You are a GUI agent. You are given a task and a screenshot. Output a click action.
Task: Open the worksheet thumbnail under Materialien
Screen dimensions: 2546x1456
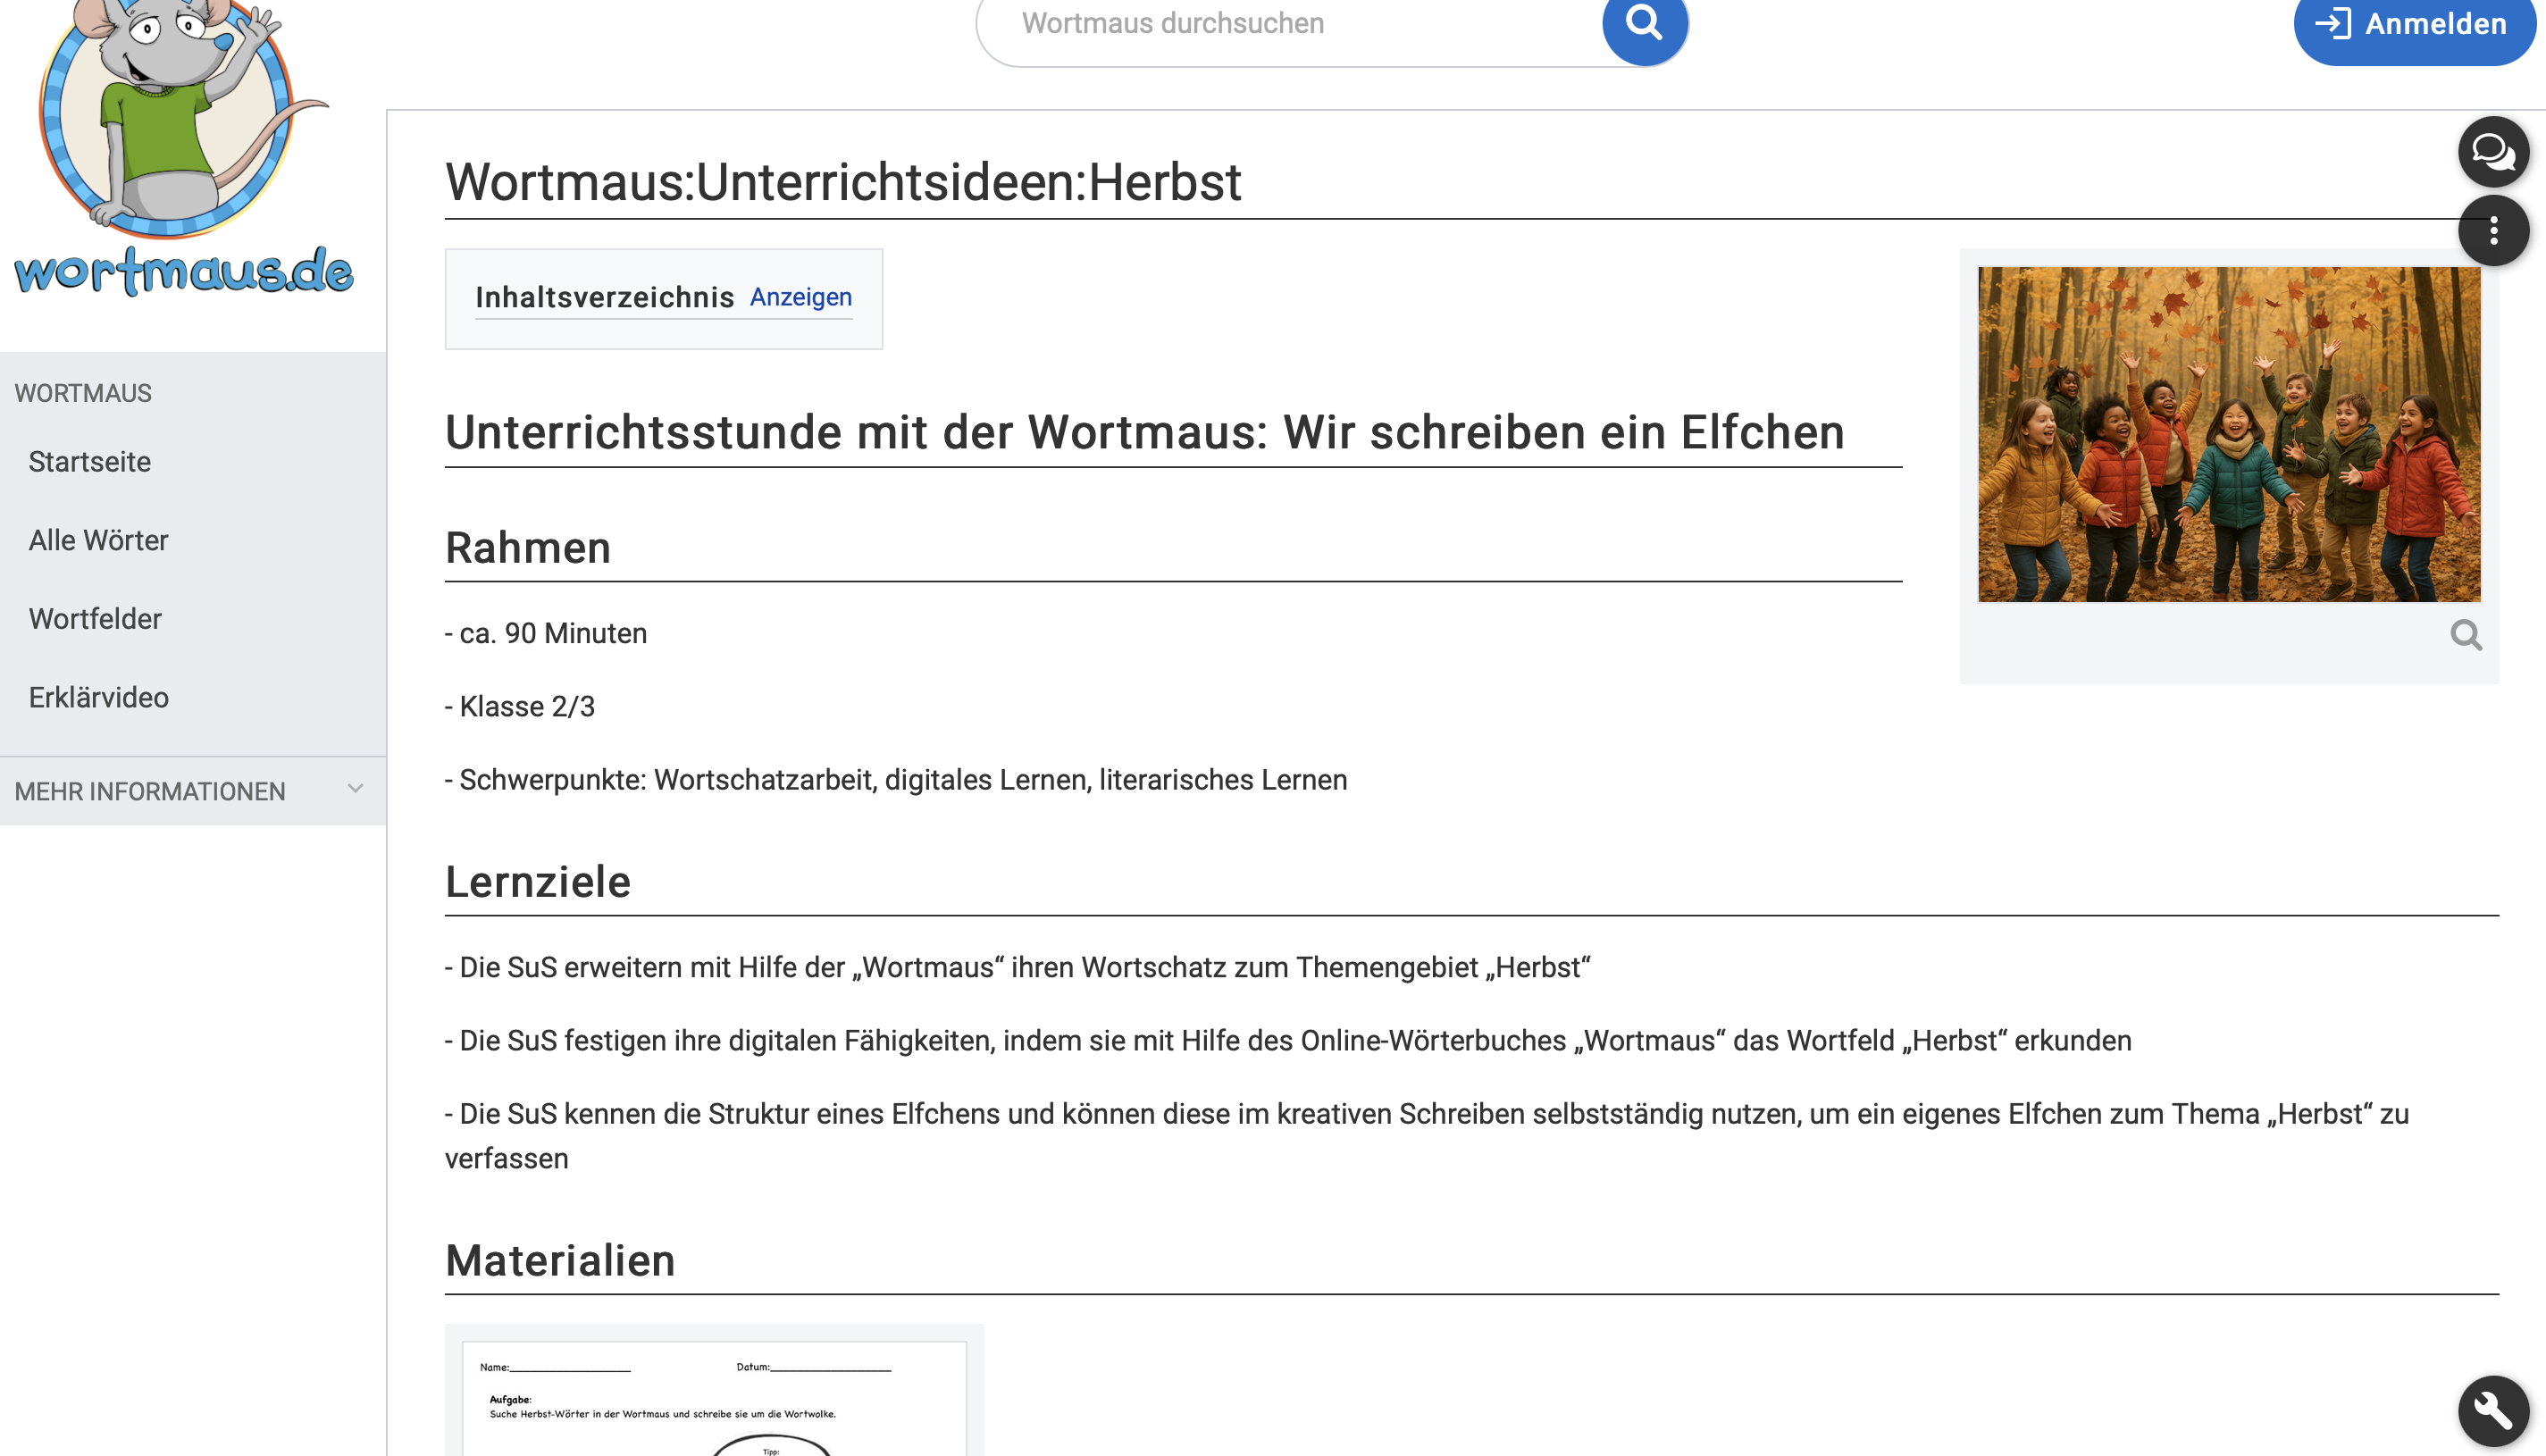[x=713, y=1400]
